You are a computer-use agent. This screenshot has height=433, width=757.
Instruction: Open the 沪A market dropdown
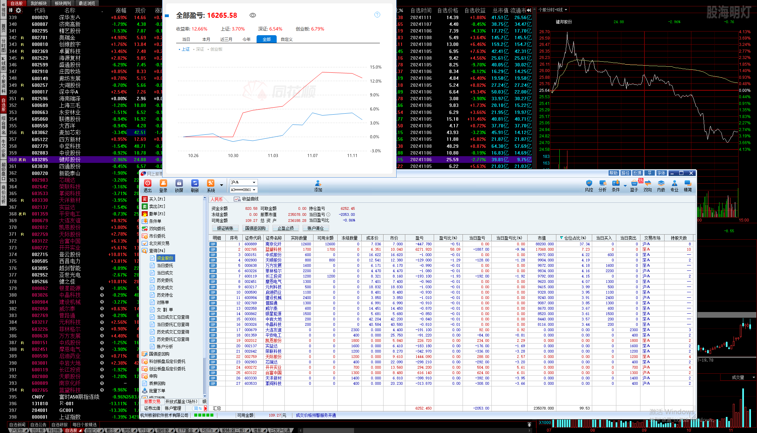tap(244, 182)
